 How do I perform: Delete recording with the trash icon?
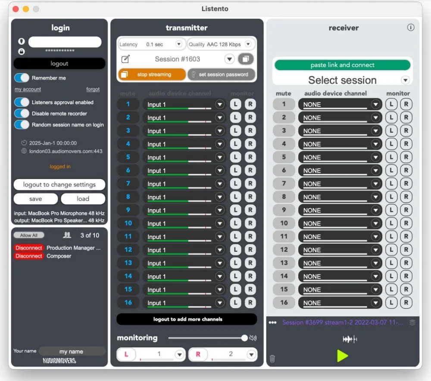tap(272, 359)
